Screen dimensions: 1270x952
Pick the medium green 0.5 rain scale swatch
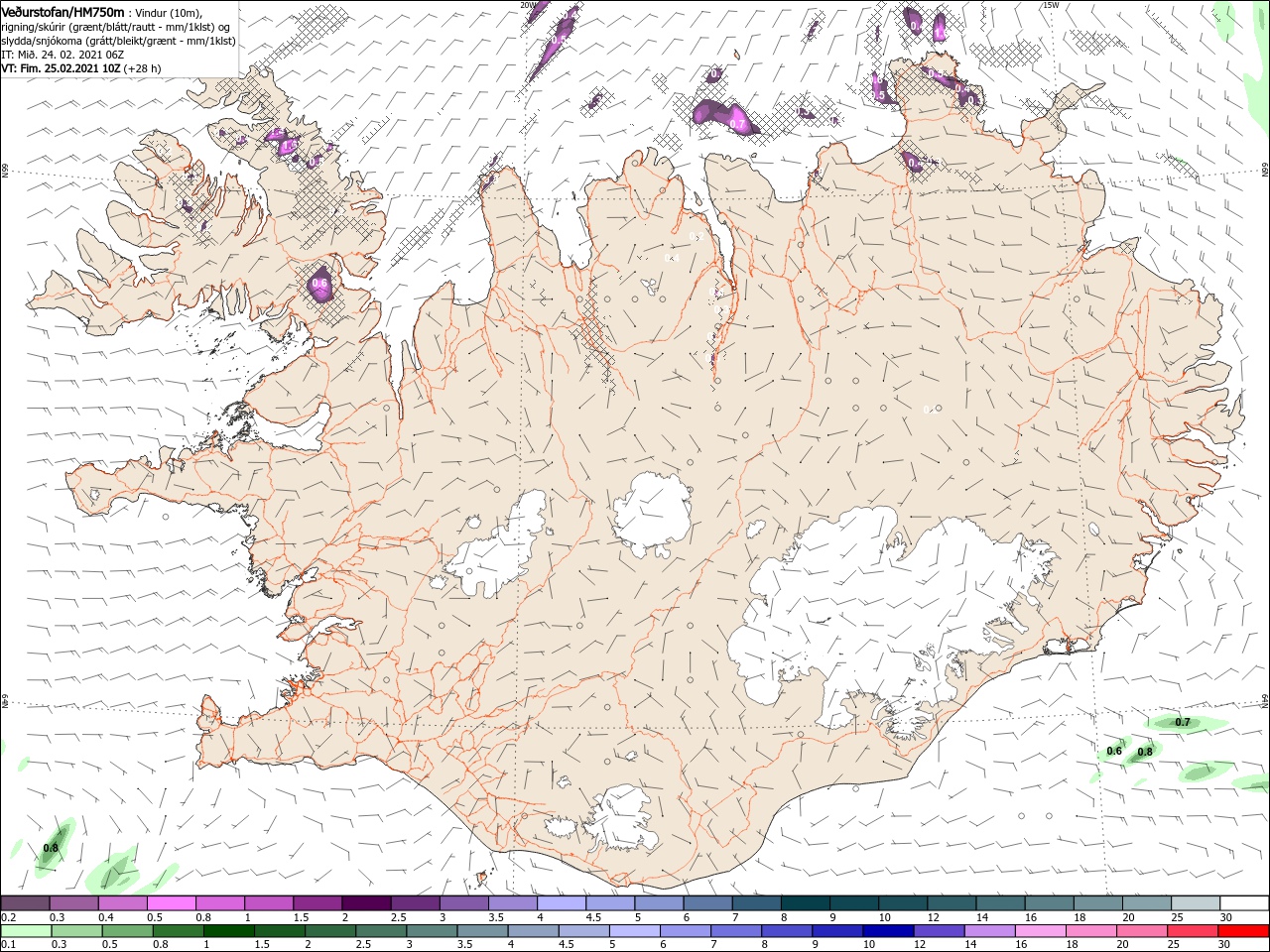point(127,930)
